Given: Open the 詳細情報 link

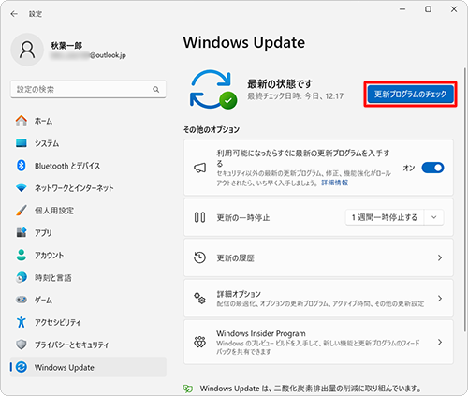Looking at the screenshot, I should [x=335, y=183].
